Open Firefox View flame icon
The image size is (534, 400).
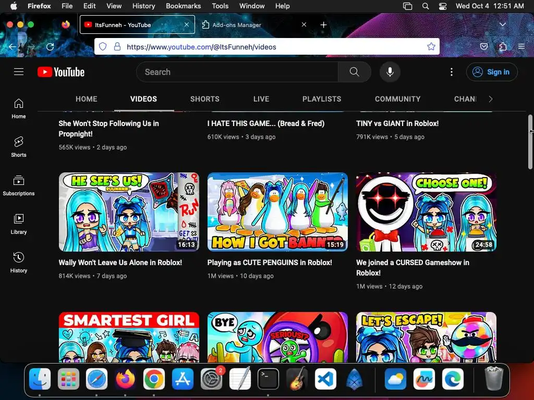pos(66,24)
